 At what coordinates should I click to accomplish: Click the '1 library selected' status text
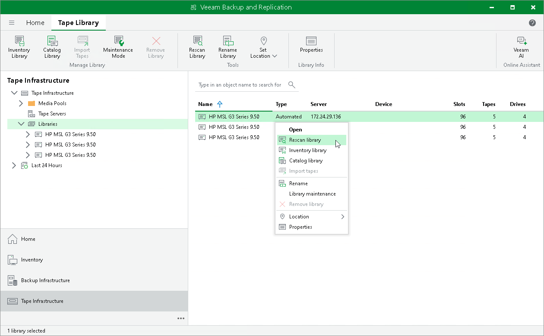pyautogui.click(x=26, y=331)
